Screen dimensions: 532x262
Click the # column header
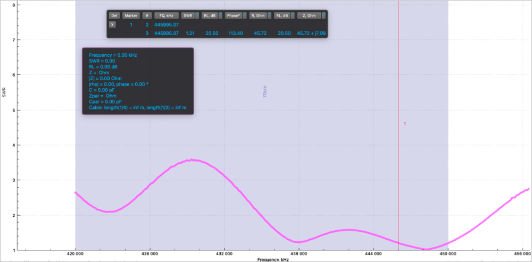147,16
